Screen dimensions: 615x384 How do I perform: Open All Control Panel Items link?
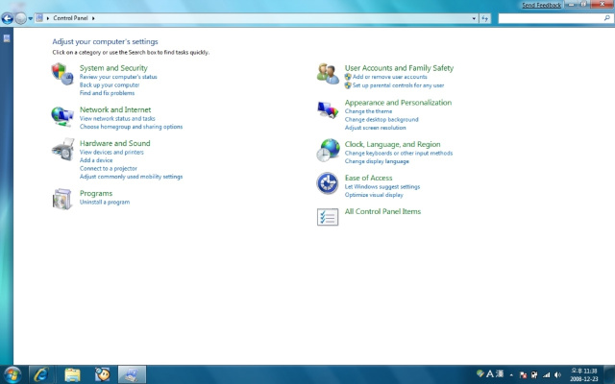click(382, 211)
